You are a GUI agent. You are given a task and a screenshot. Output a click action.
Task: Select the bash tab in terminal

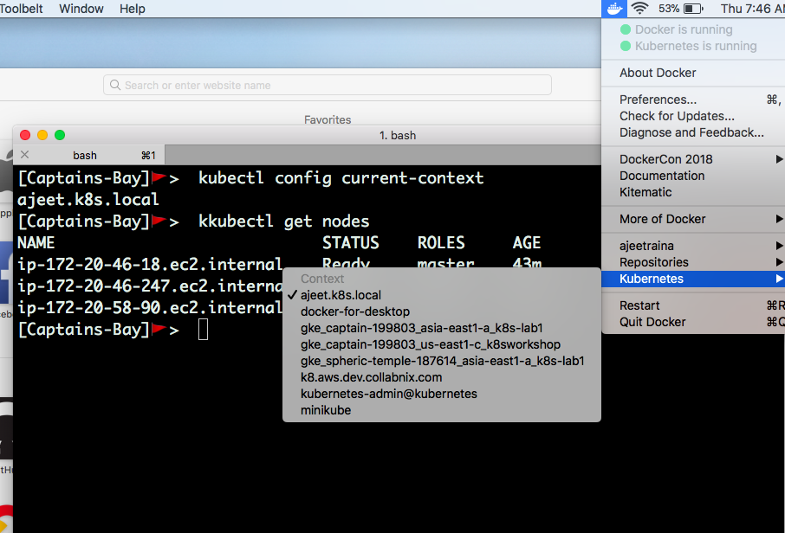click(89, 155)
